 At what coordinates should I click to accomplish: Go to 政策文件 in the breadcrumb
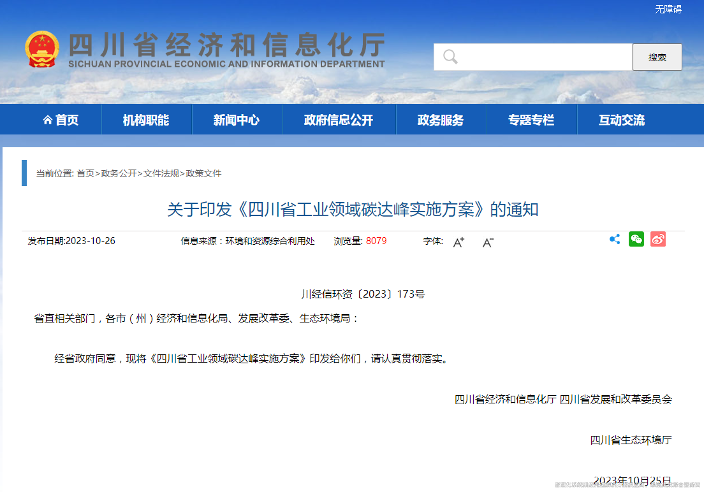(203, 173)
